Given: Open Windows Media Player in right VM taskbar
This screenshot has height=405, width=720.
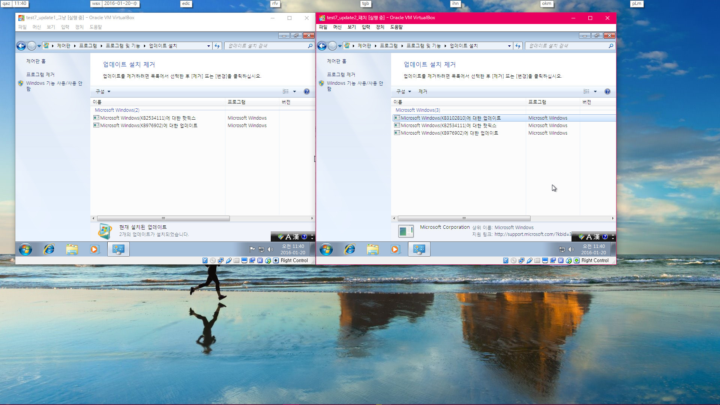Looking at the screenshot, I should click(x=395, y=249).
